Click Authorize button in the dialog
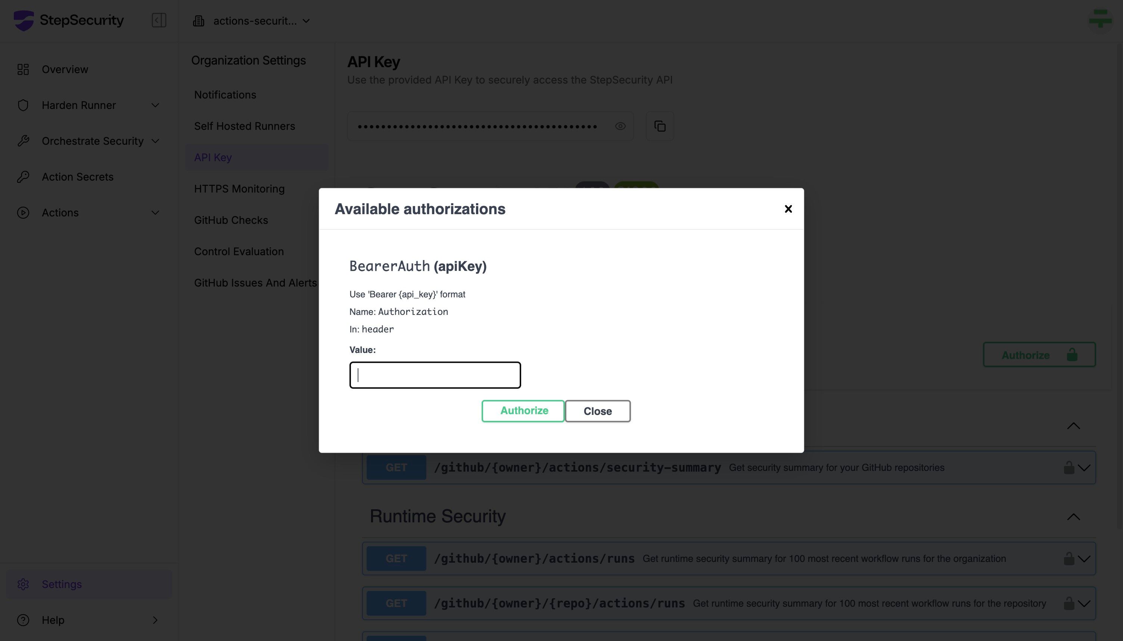This screenshot has height=641, width=1123. coord(523,411)
